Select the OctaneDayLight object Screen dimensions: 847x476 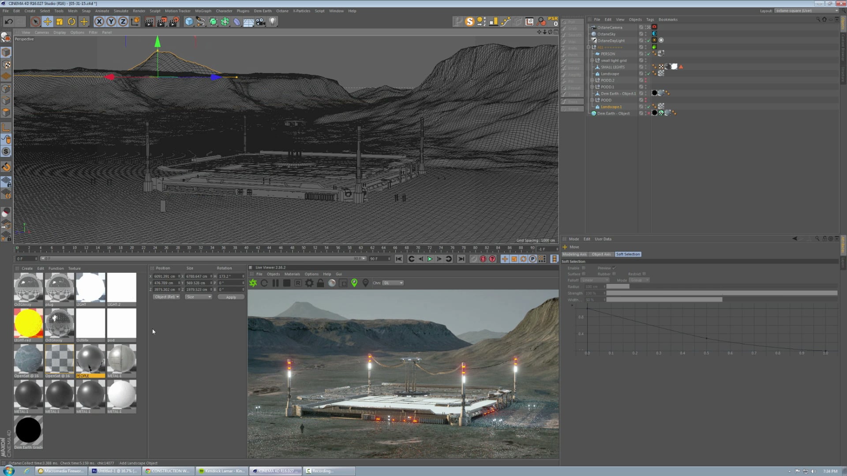point(611,41)
